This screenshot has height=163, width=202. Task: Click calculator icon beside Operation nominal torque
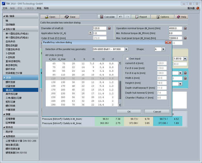point(185,28)
